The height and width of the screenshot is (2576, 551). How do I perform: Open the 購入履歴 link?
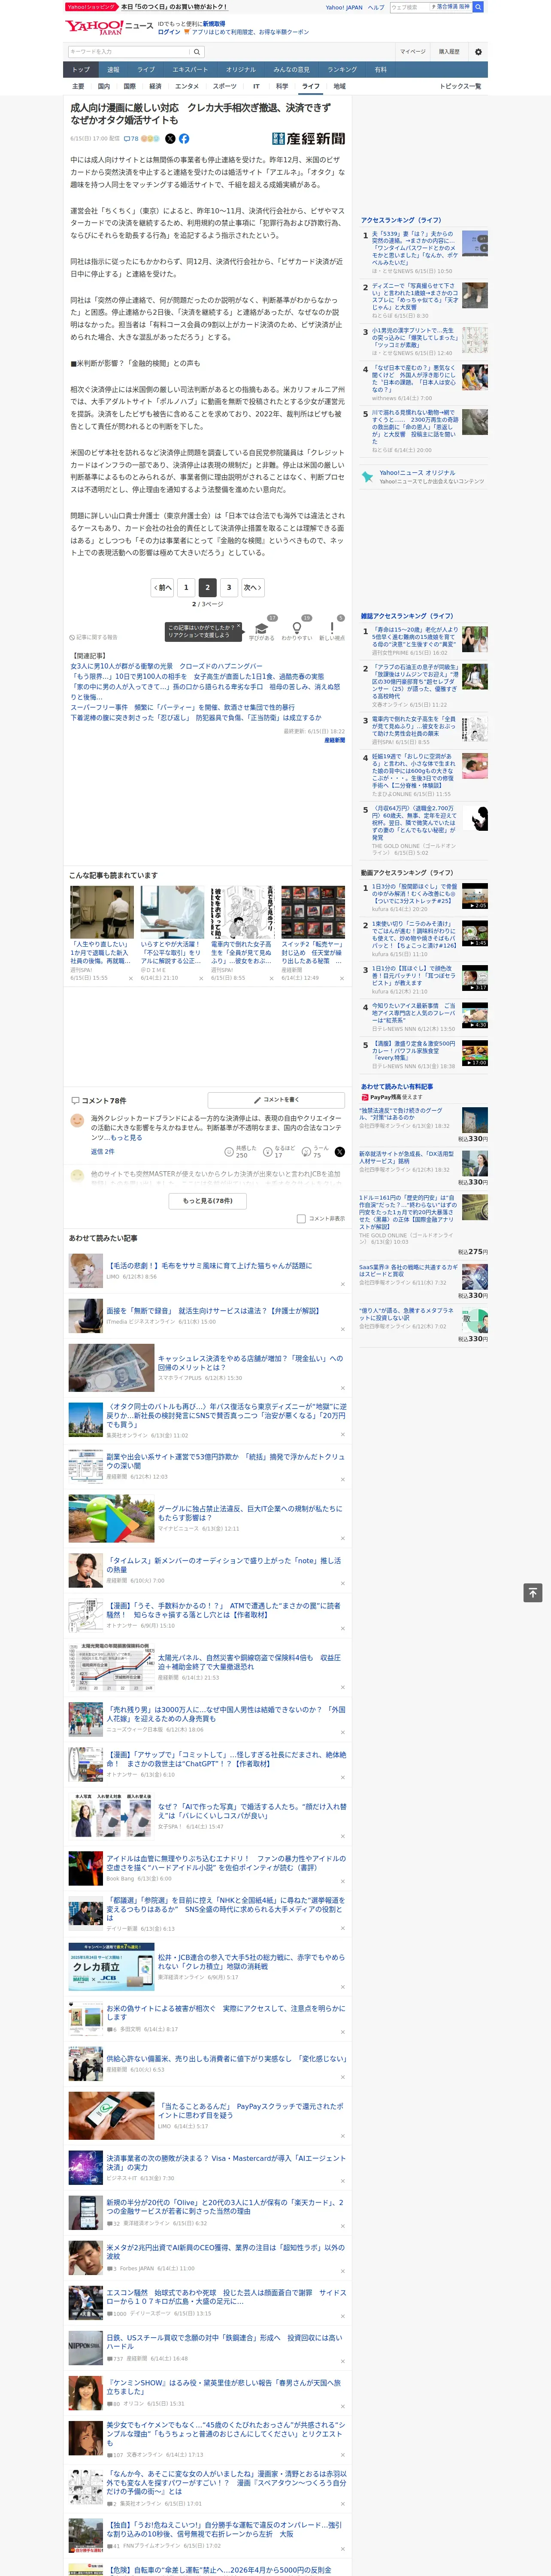[x=449, y=52]
